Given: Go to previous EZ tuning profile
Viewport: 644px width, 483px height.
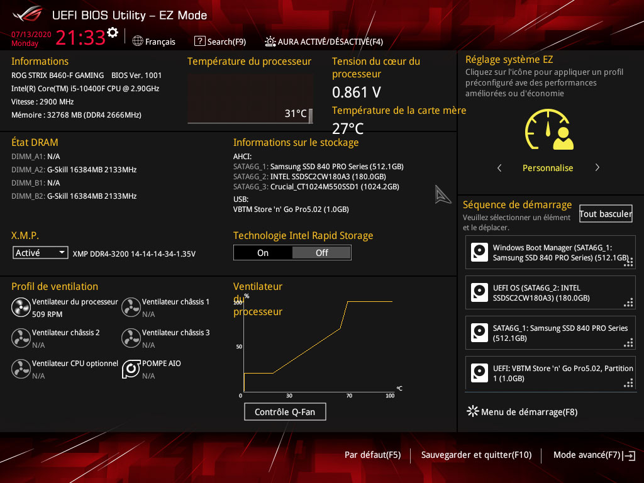Looking at the screenshot, I should pos(499,168).
